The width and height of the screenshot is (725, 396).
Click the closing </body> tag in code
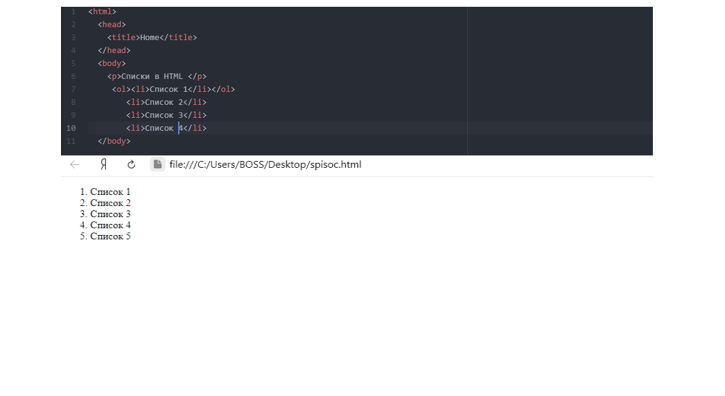click(x=114, y=141)
